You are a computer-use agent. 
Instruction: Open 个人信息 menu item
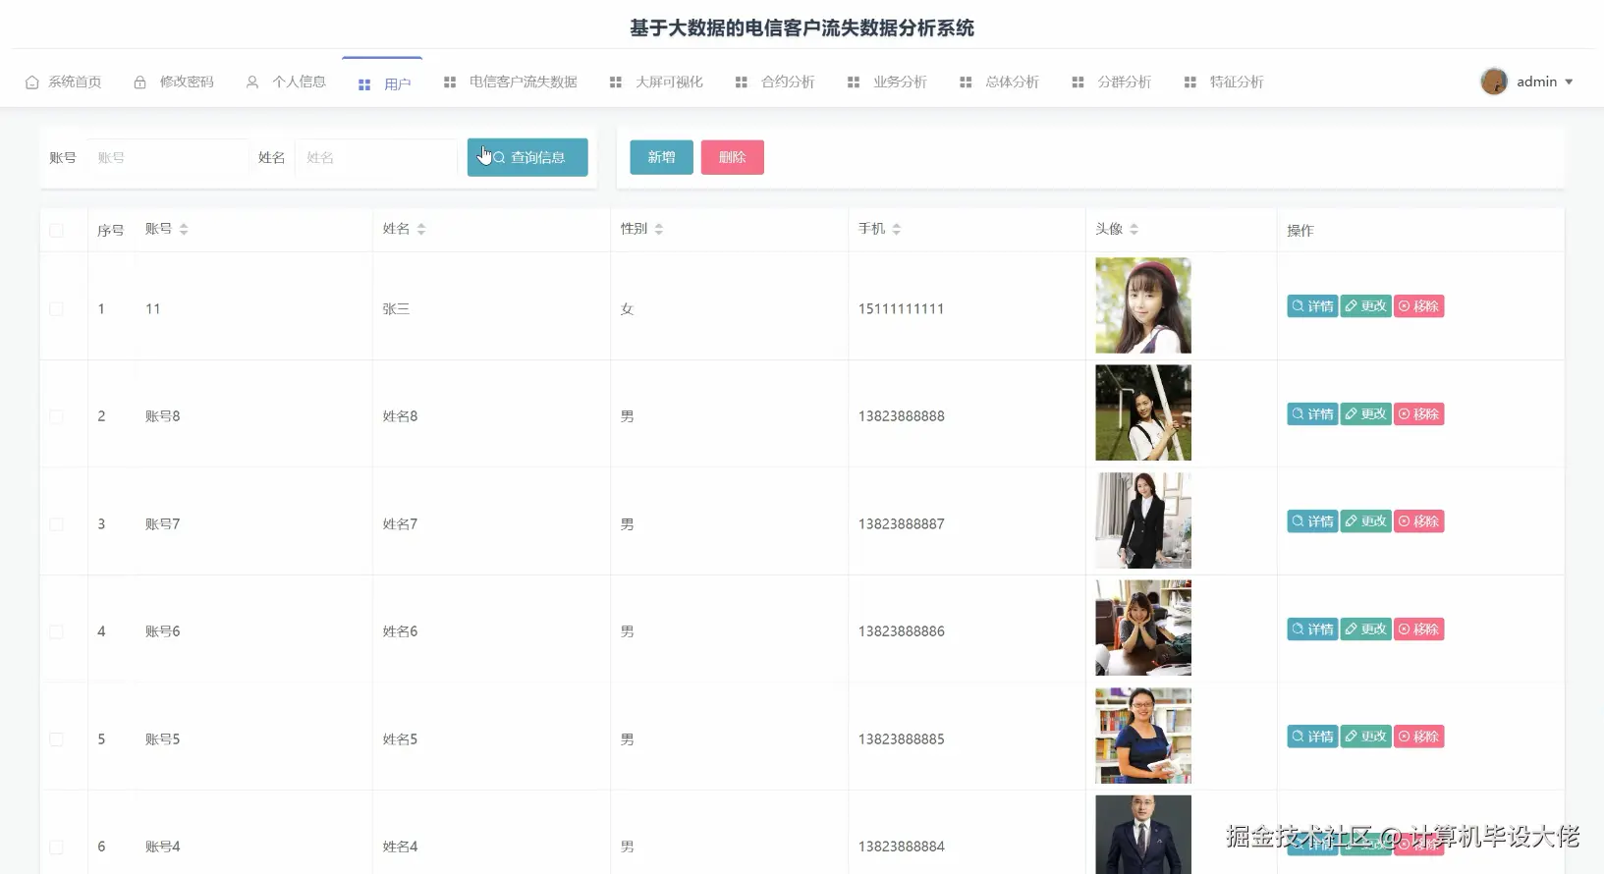click(286, 82)
